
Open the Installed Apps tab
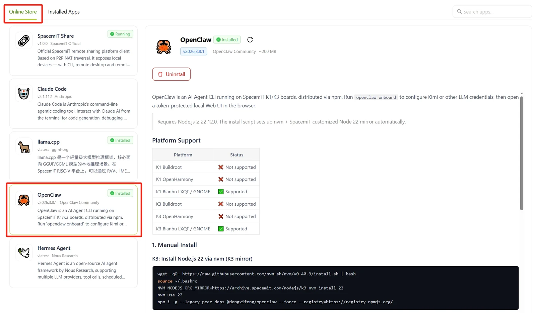click(x=64, y=12)
